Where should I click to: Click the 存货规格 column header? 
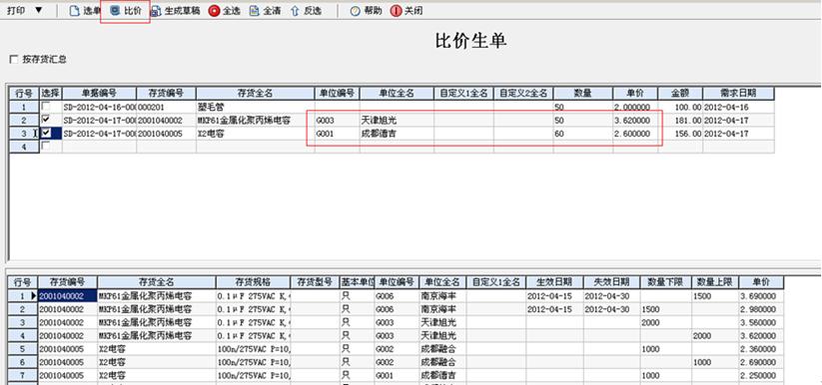(253, 282)
